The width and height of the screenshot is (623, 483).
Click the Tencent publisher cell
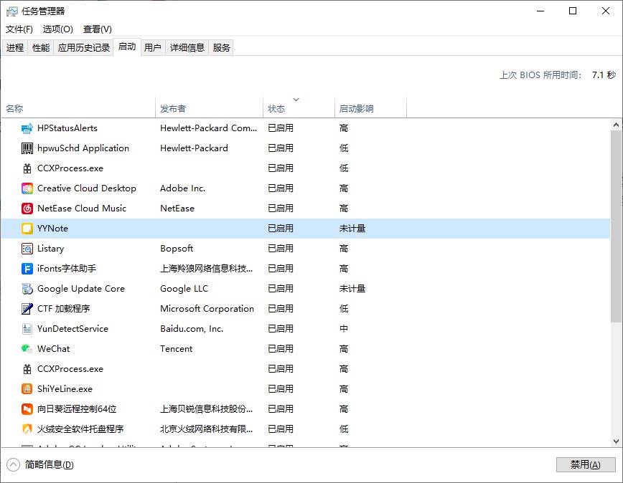pyautogui.click(x=176, y=349)
